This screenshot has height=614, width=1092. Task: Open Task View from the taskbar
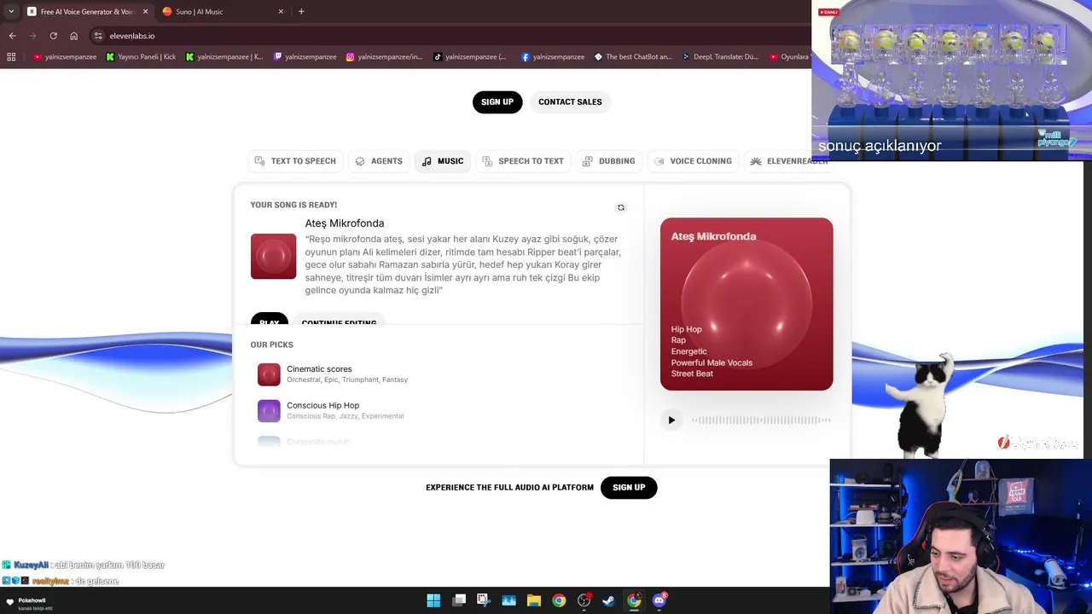[x=459, y=600]
